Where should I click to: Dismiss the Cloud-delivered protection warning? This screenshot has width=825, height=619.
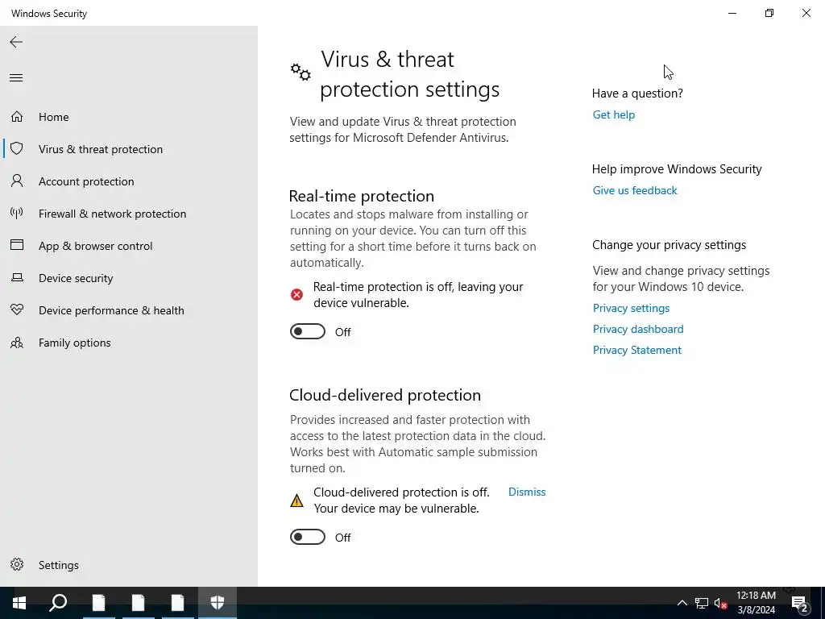click(527, 492)
